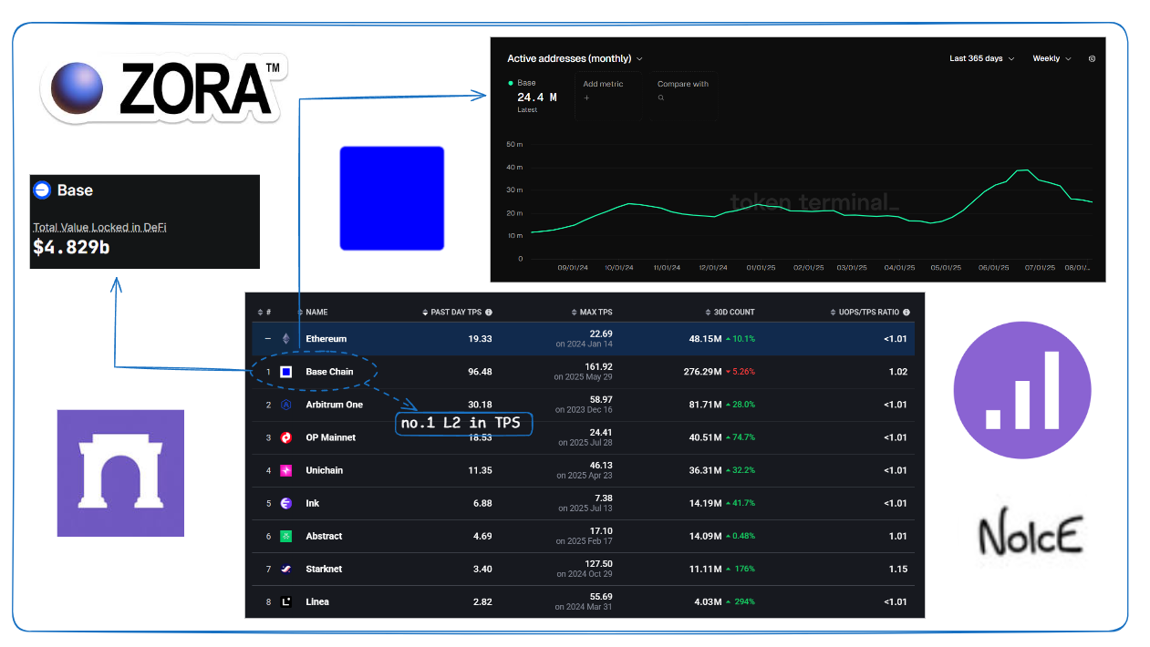Click the purple circle bar-chart icon
This screenshot has width=1150, height=647.
tap(1022, 390)
